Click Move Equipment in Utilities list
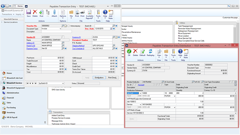Screen dimensions: 240x135 [184, 33]
